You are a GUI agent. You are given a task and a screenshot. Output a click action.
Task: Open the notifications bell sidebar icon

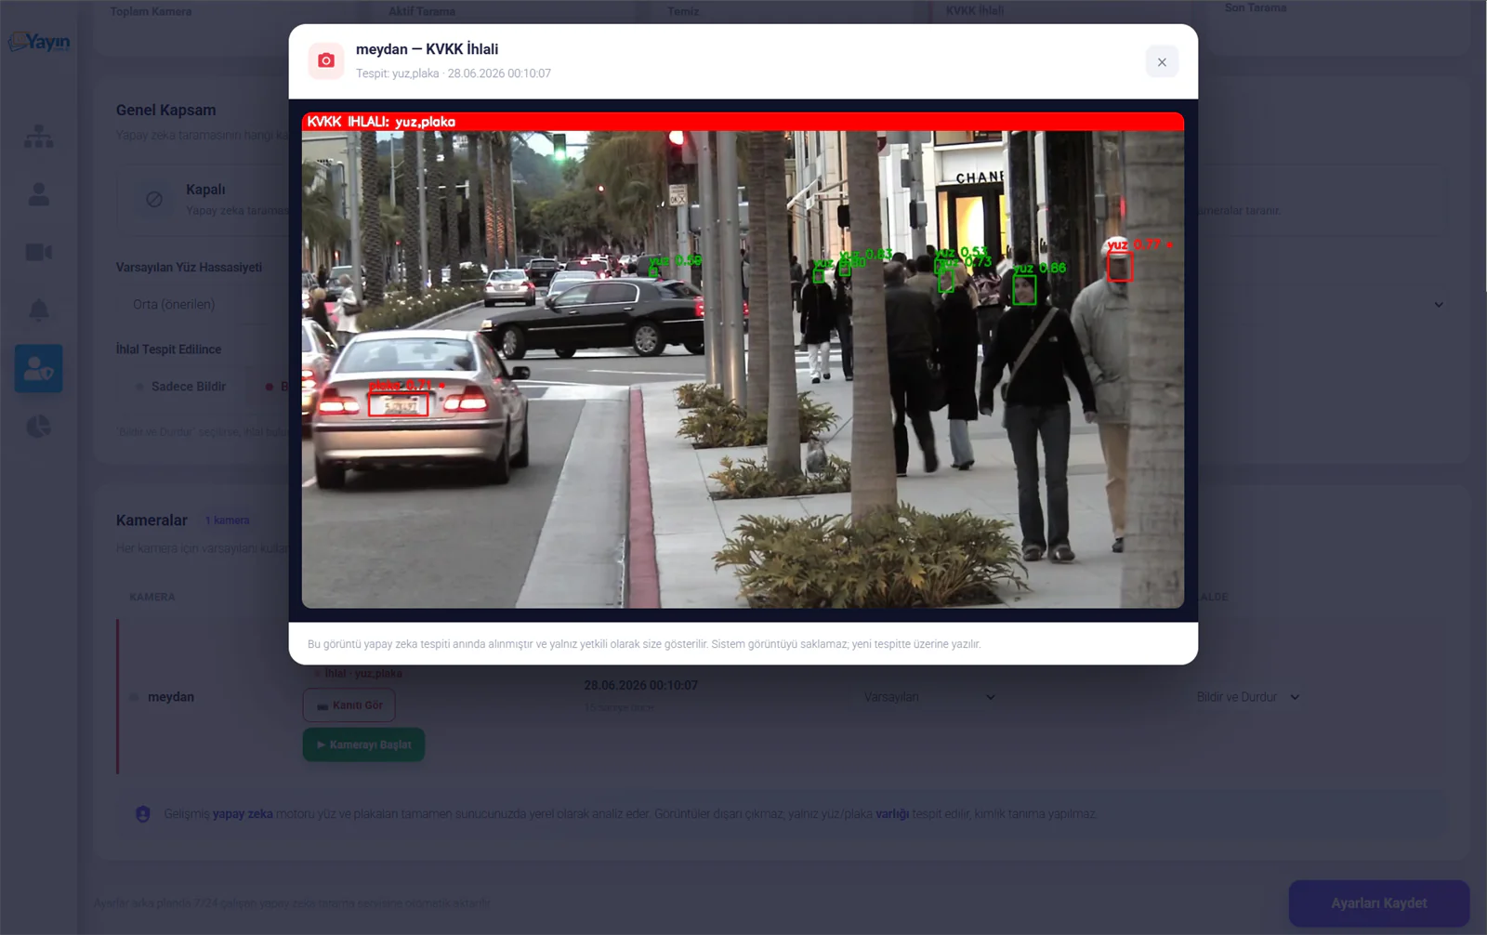38,310
